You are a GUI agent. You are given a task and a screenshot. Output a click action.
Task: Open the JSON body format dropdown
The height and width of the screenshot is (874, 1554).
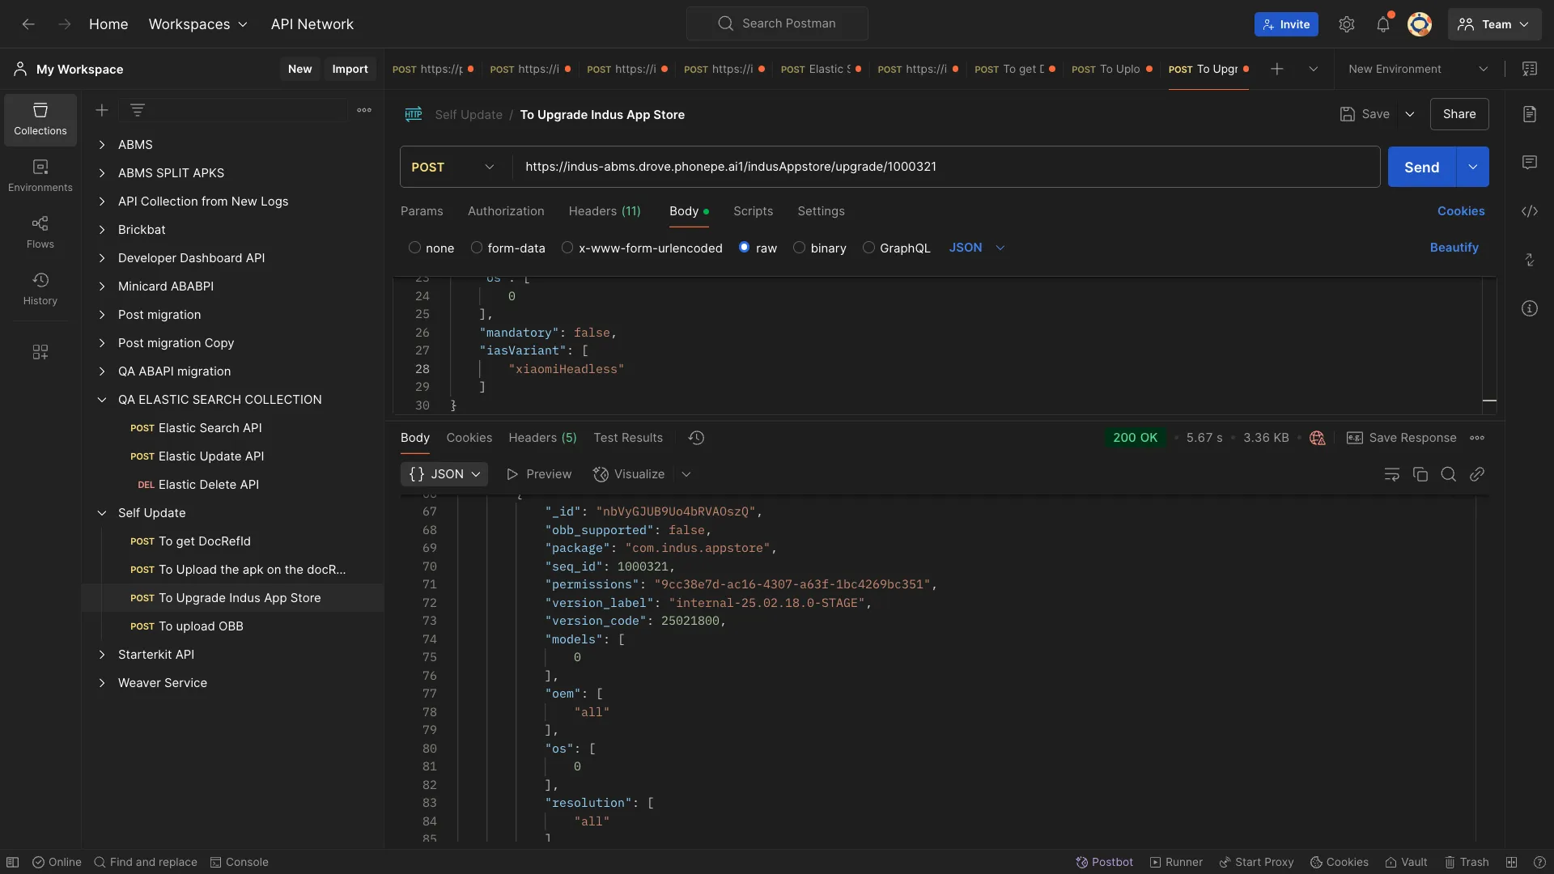pos(977,248)
